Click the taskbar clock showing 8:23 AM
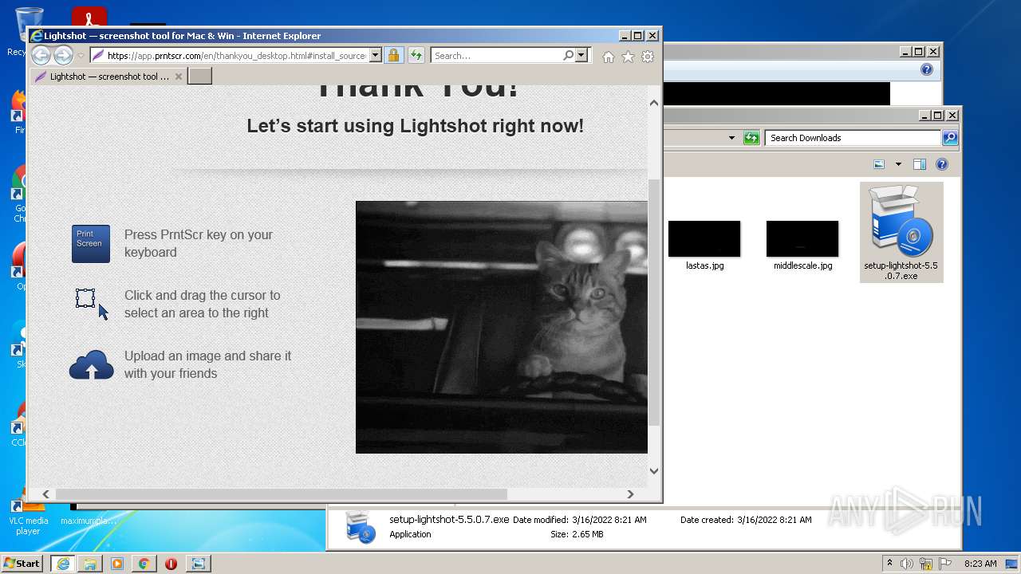Image resolution: width=1021 pixels, height=574 pixels. [980, 564]
